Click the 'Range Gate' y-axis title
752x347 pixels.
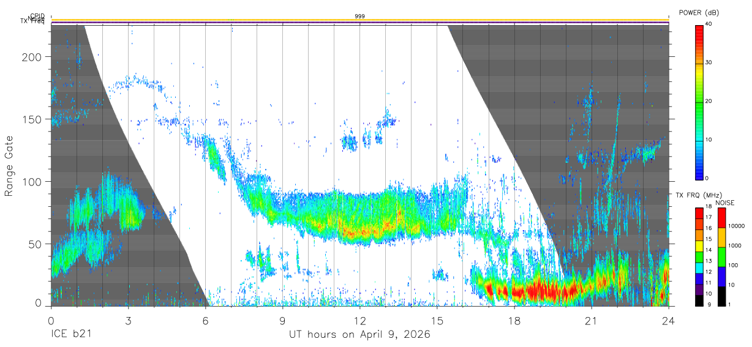pyautogui.click(x=10, y=166)
